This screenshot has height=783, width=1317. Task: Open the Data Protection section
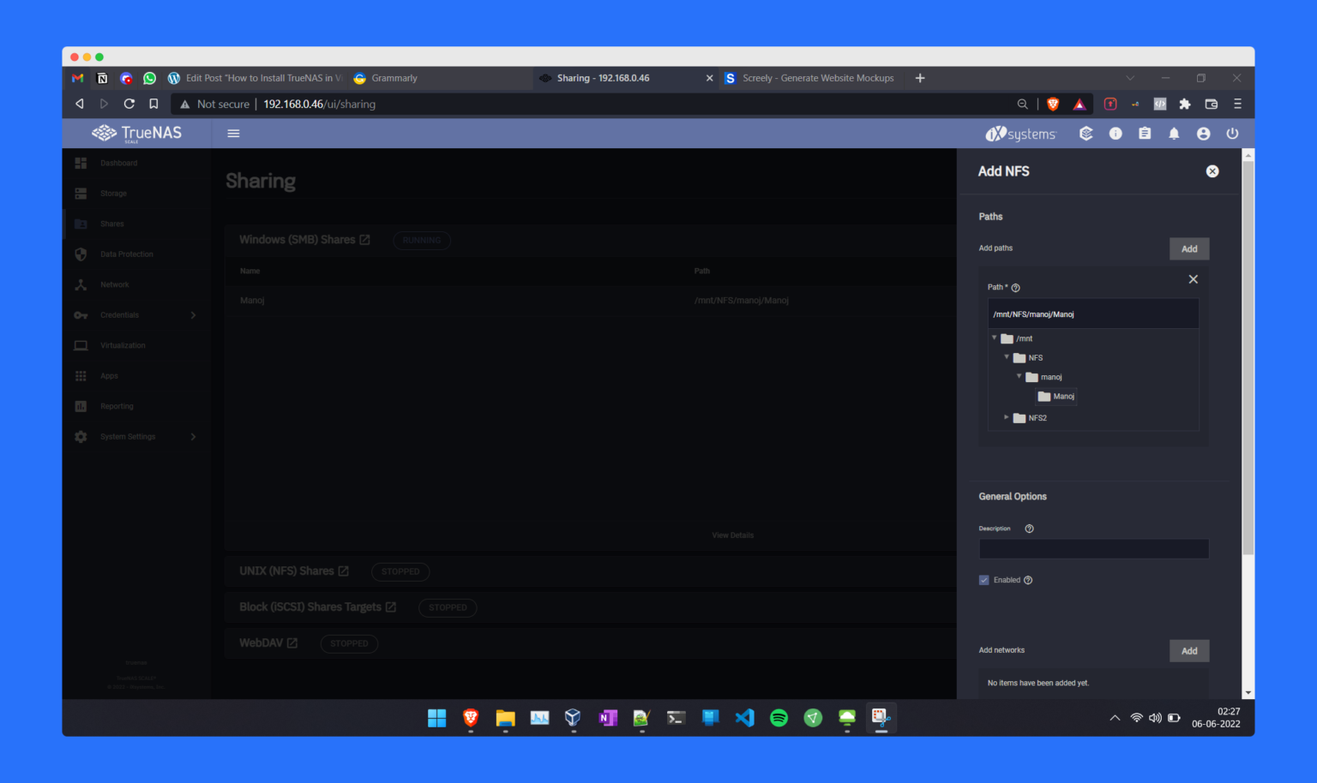(125, 254)
